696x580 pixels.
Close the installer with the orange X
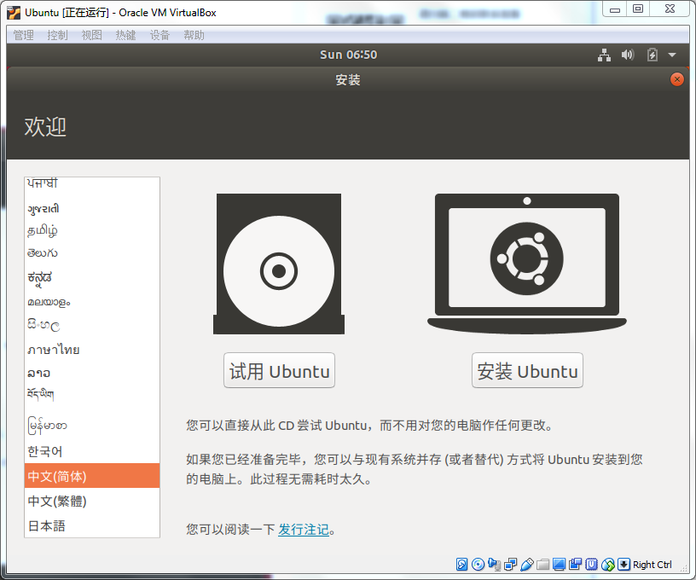tap(677, 79)
